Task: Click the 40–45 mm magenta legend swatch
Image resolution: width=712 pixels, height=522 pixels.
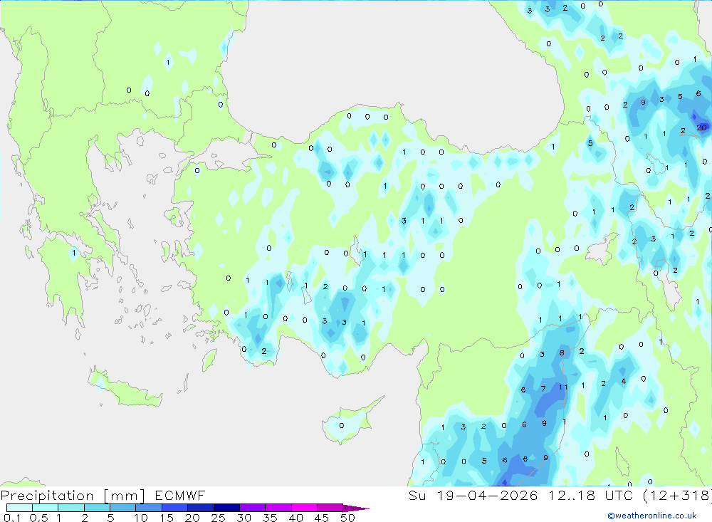Action: pos(304,508)
